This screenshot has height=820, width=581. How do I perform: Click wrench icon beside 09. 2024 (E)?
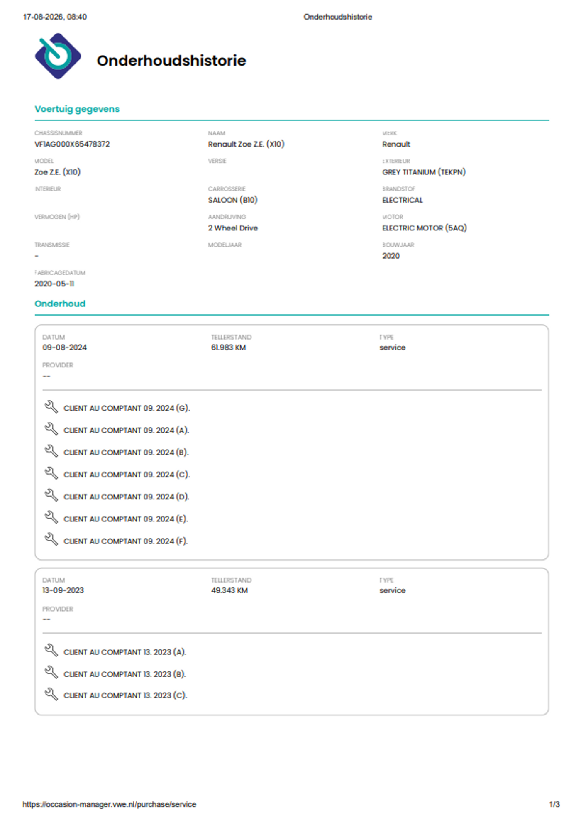click(x=51, y=517)
